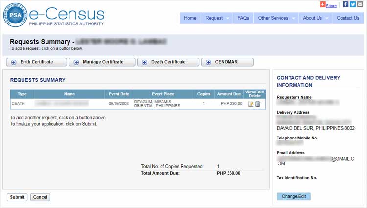
Task: Click Total No. of Copies Requested label
Action: coord(172,166)
